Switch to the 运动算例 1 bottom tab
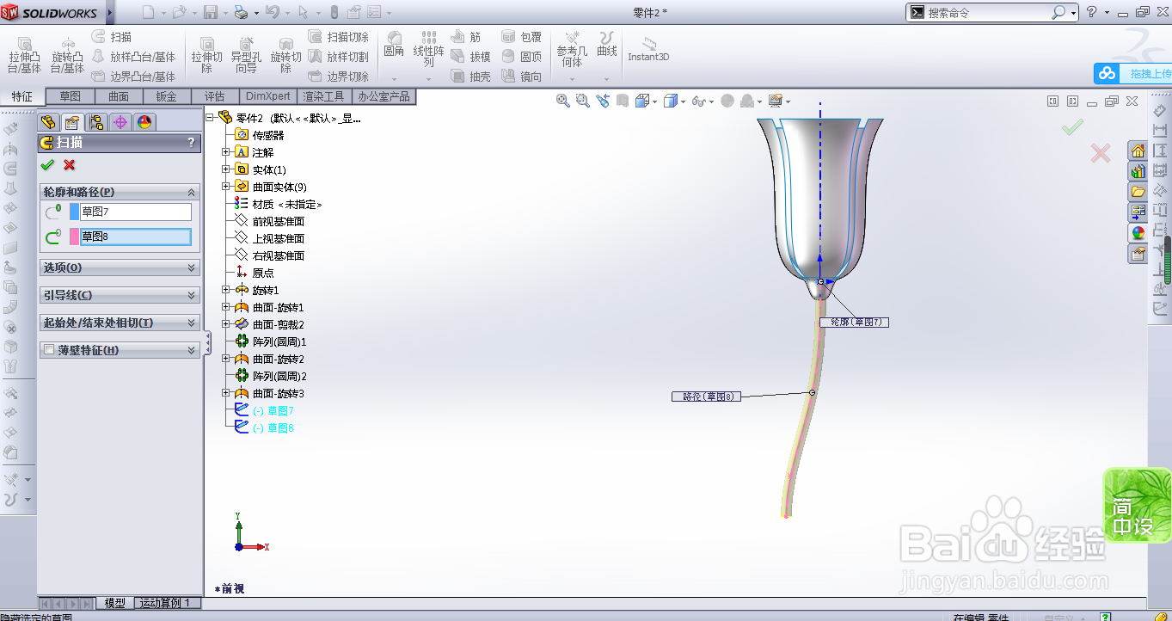Screen dimensions: 1172x621 click(169, 603)
